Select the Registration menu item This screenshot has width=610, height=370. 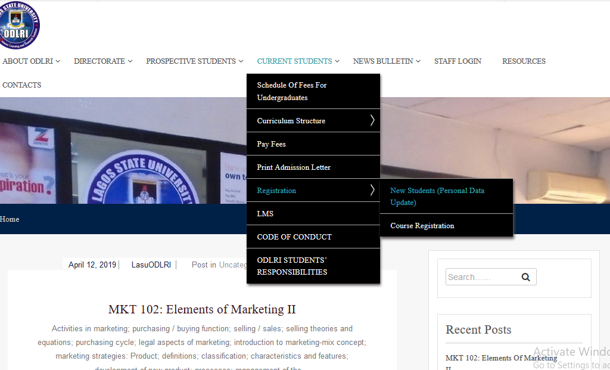coord(313,190)
